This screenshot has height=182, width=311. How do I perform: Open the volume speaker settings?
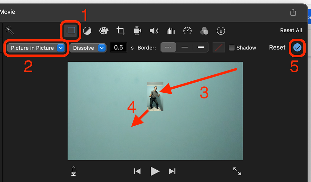(x=154, y=31)
